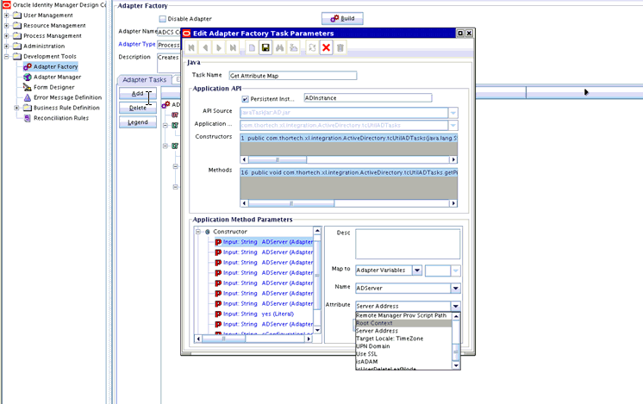The image size is (643, 404).
Task: Select 'Input: String yes (Literal)' parameter row
Action: [262, 314]
